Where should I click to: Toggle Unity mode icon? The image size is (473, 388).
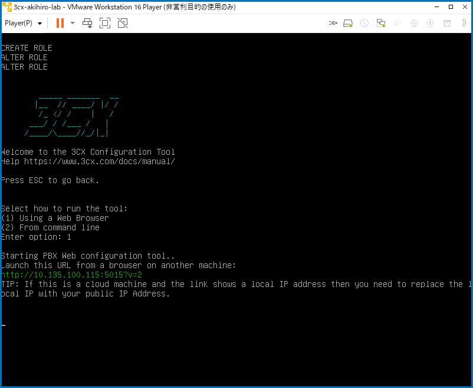pyautogui.click(x=123, y=23)
